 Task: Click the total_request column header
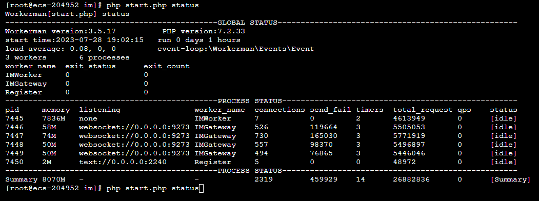[423, 110]
